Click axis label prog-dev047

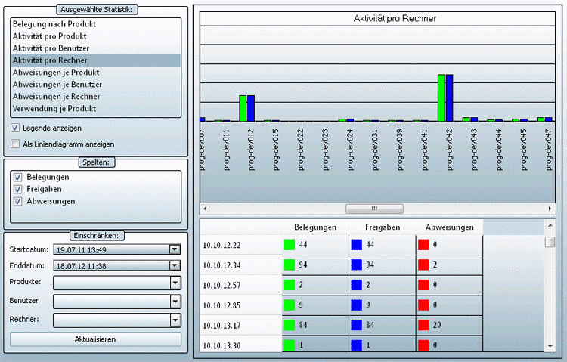point(549,150)
